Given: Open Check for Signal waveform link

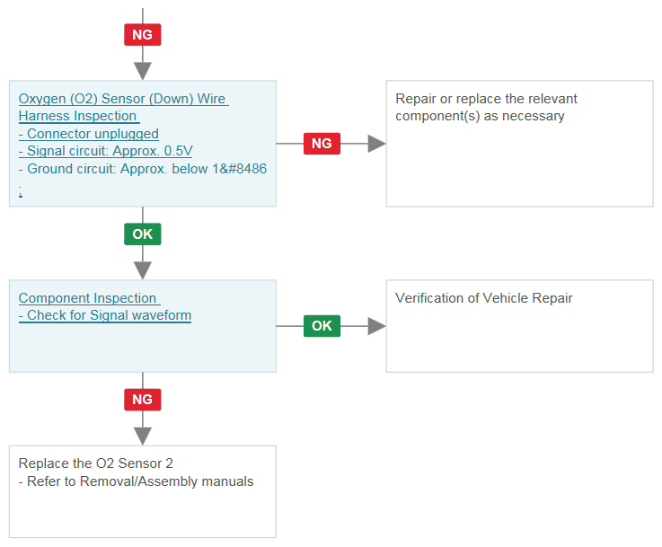Looking at the screenshot, I should [105, 315].
